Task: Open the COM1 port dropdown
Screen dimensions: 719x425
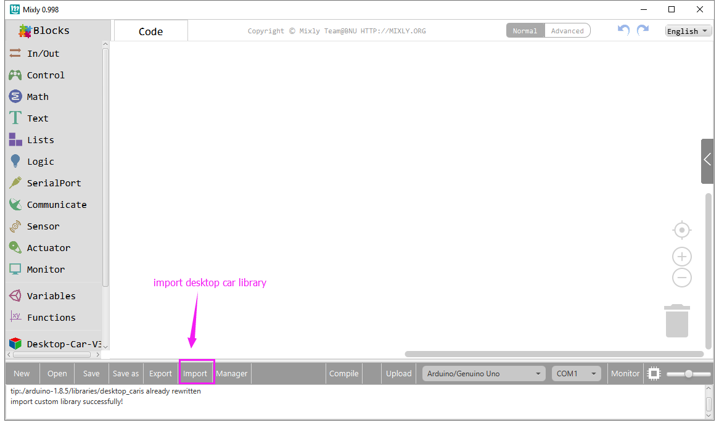Action: pyautogui.click(x=575, y=373)
